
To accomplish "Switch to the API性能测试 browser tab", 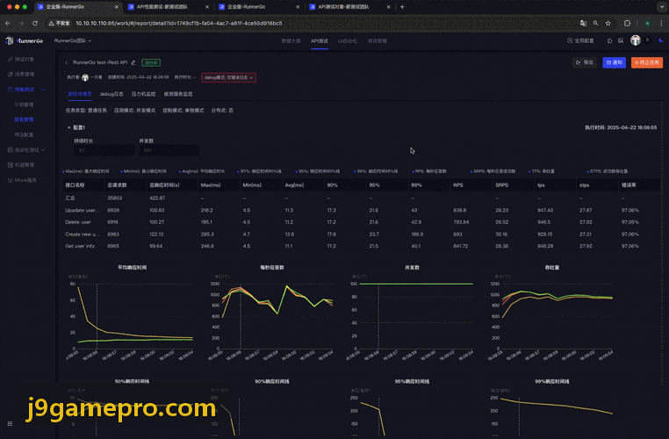I will coord(162,7).
